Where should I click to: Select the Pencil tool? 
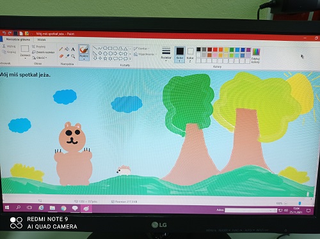click(61, 49)
